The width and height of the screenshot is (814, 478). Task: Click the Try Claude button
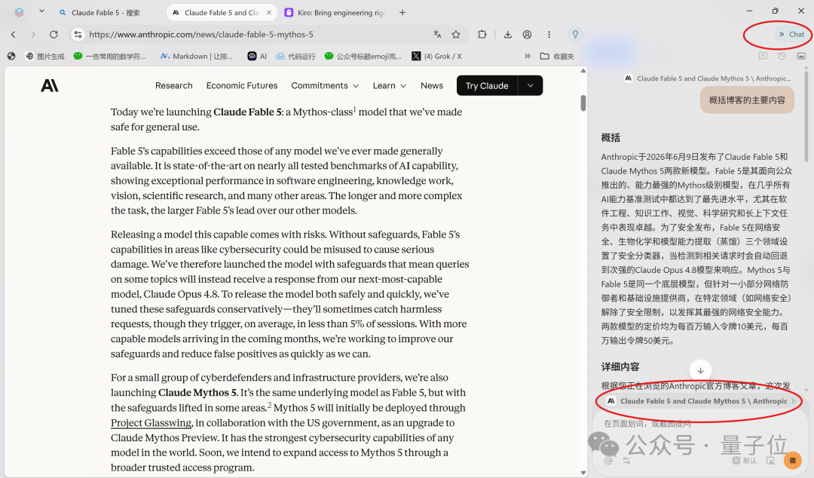487,86
